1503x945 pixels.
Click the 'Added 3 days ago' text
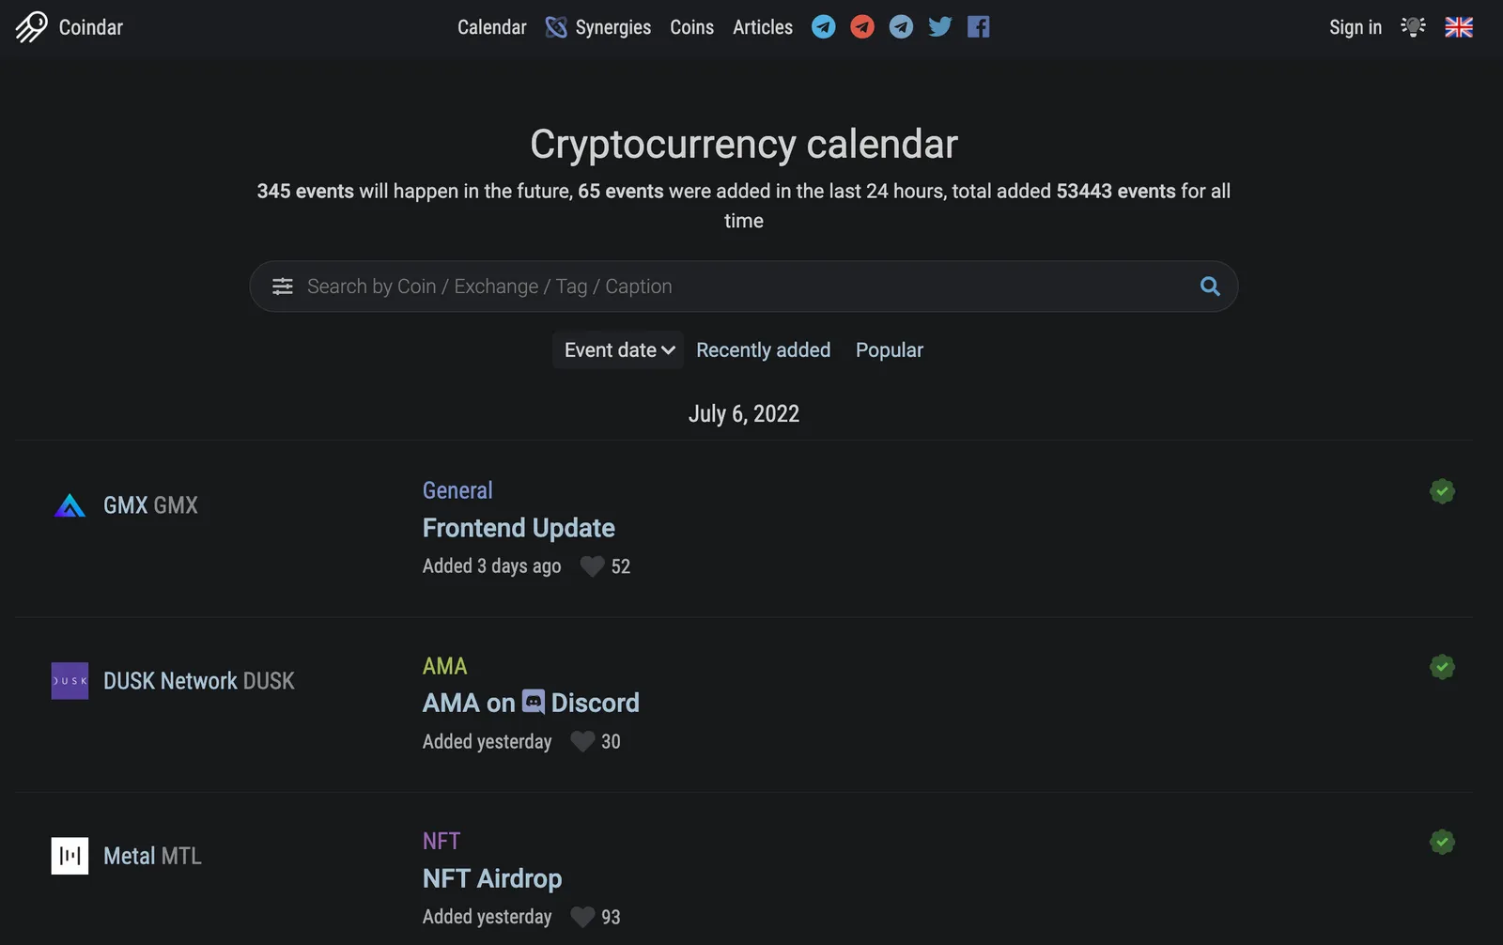(x=491, y=566)
